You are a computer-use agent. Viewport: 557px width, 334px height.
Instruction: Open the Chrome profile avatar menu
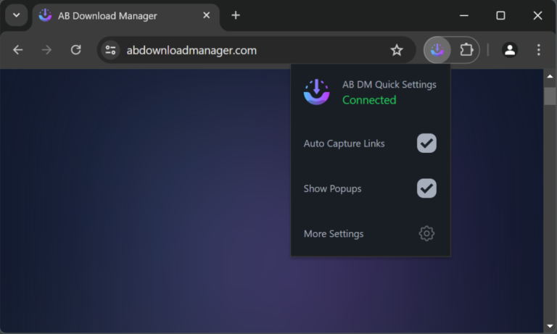[x=510, y=50]
